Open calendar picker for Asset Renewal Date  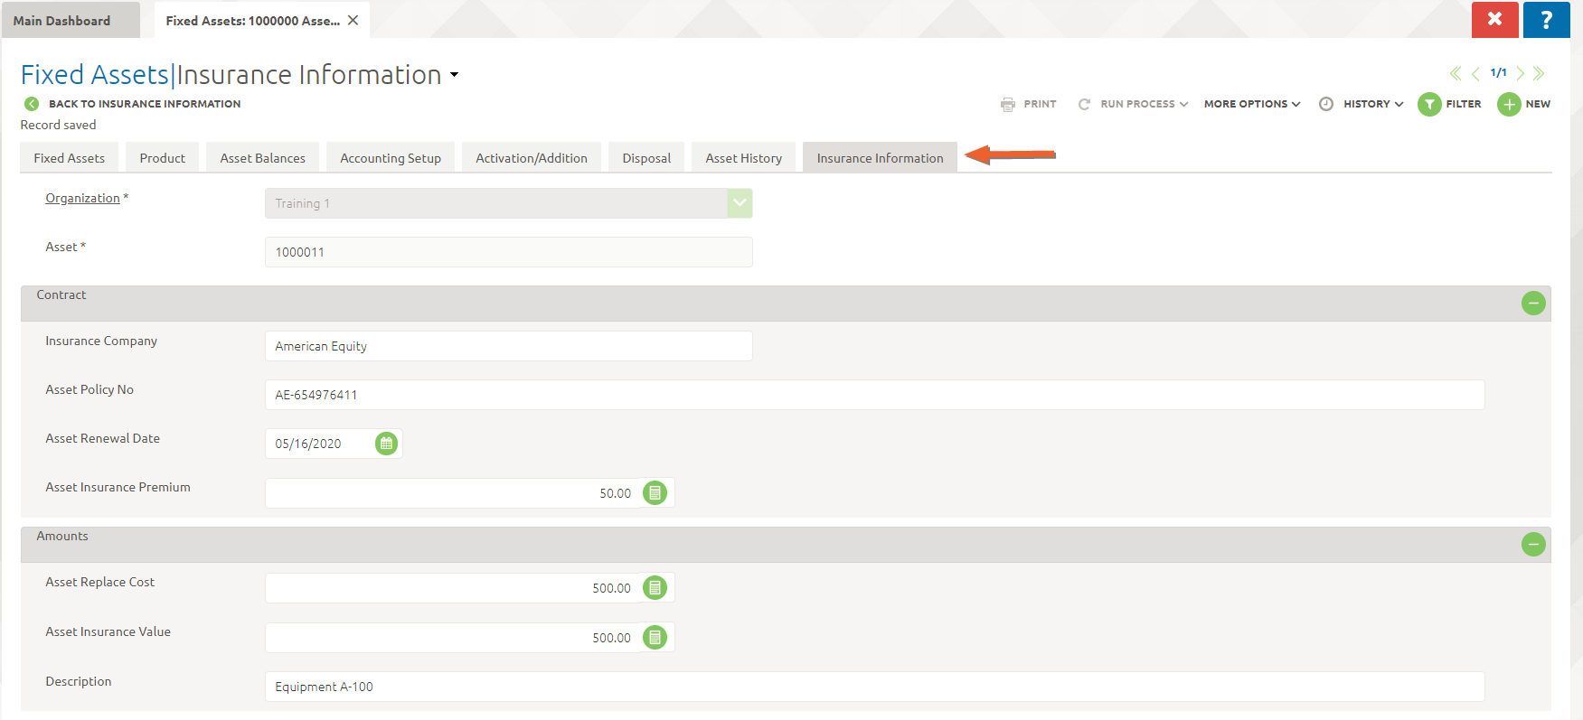(386, 444)
